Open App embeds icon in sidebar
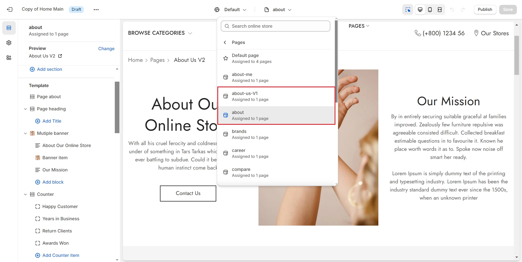Image resolution: width=522 pixels, height=262 pixels. pos(9,58)
